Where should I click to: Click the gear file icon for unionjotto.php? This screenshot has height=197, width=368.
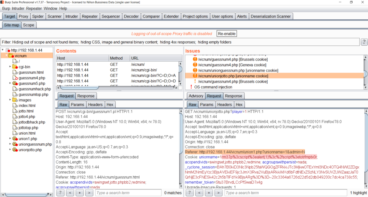(15, 150)
